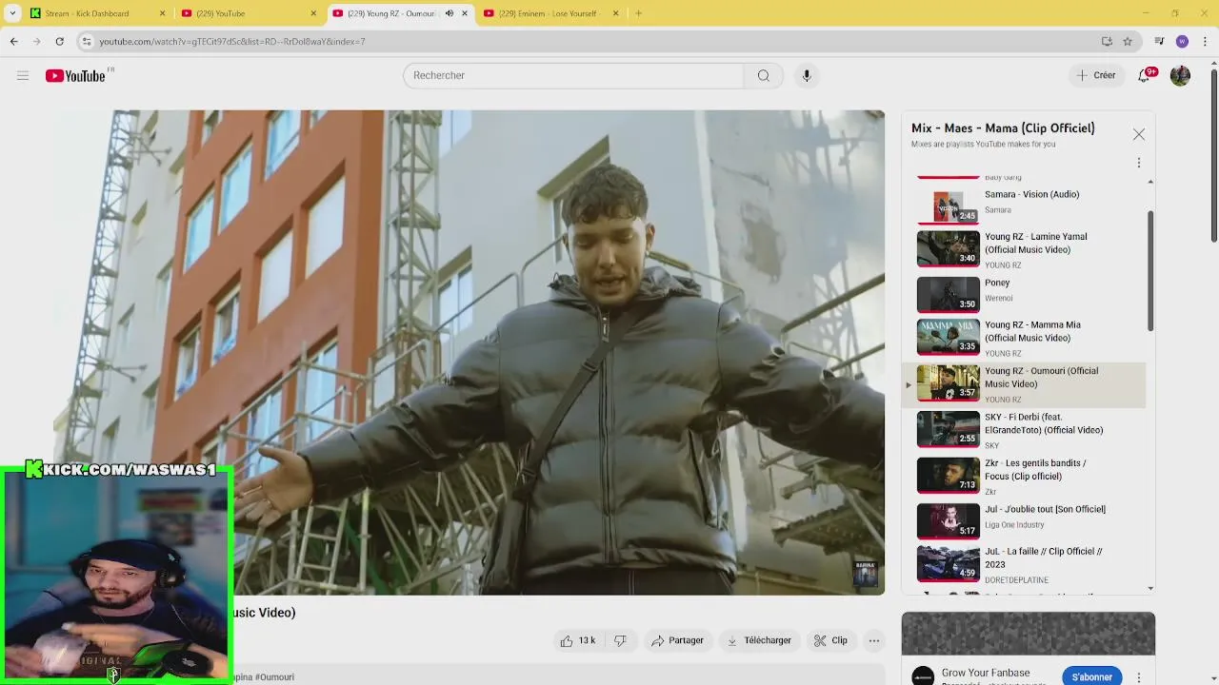Click the Grow Your Fanbase advertiser name
The height and width of the screenshot is (685, 1219).
986,673
